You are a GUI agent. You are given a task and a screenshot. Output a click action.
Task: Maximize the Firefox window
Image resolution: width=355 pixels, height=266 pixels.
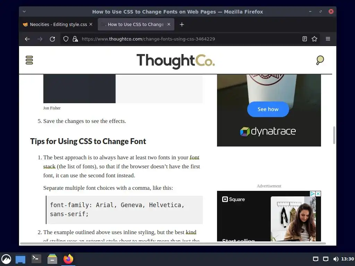pos(321,11)
